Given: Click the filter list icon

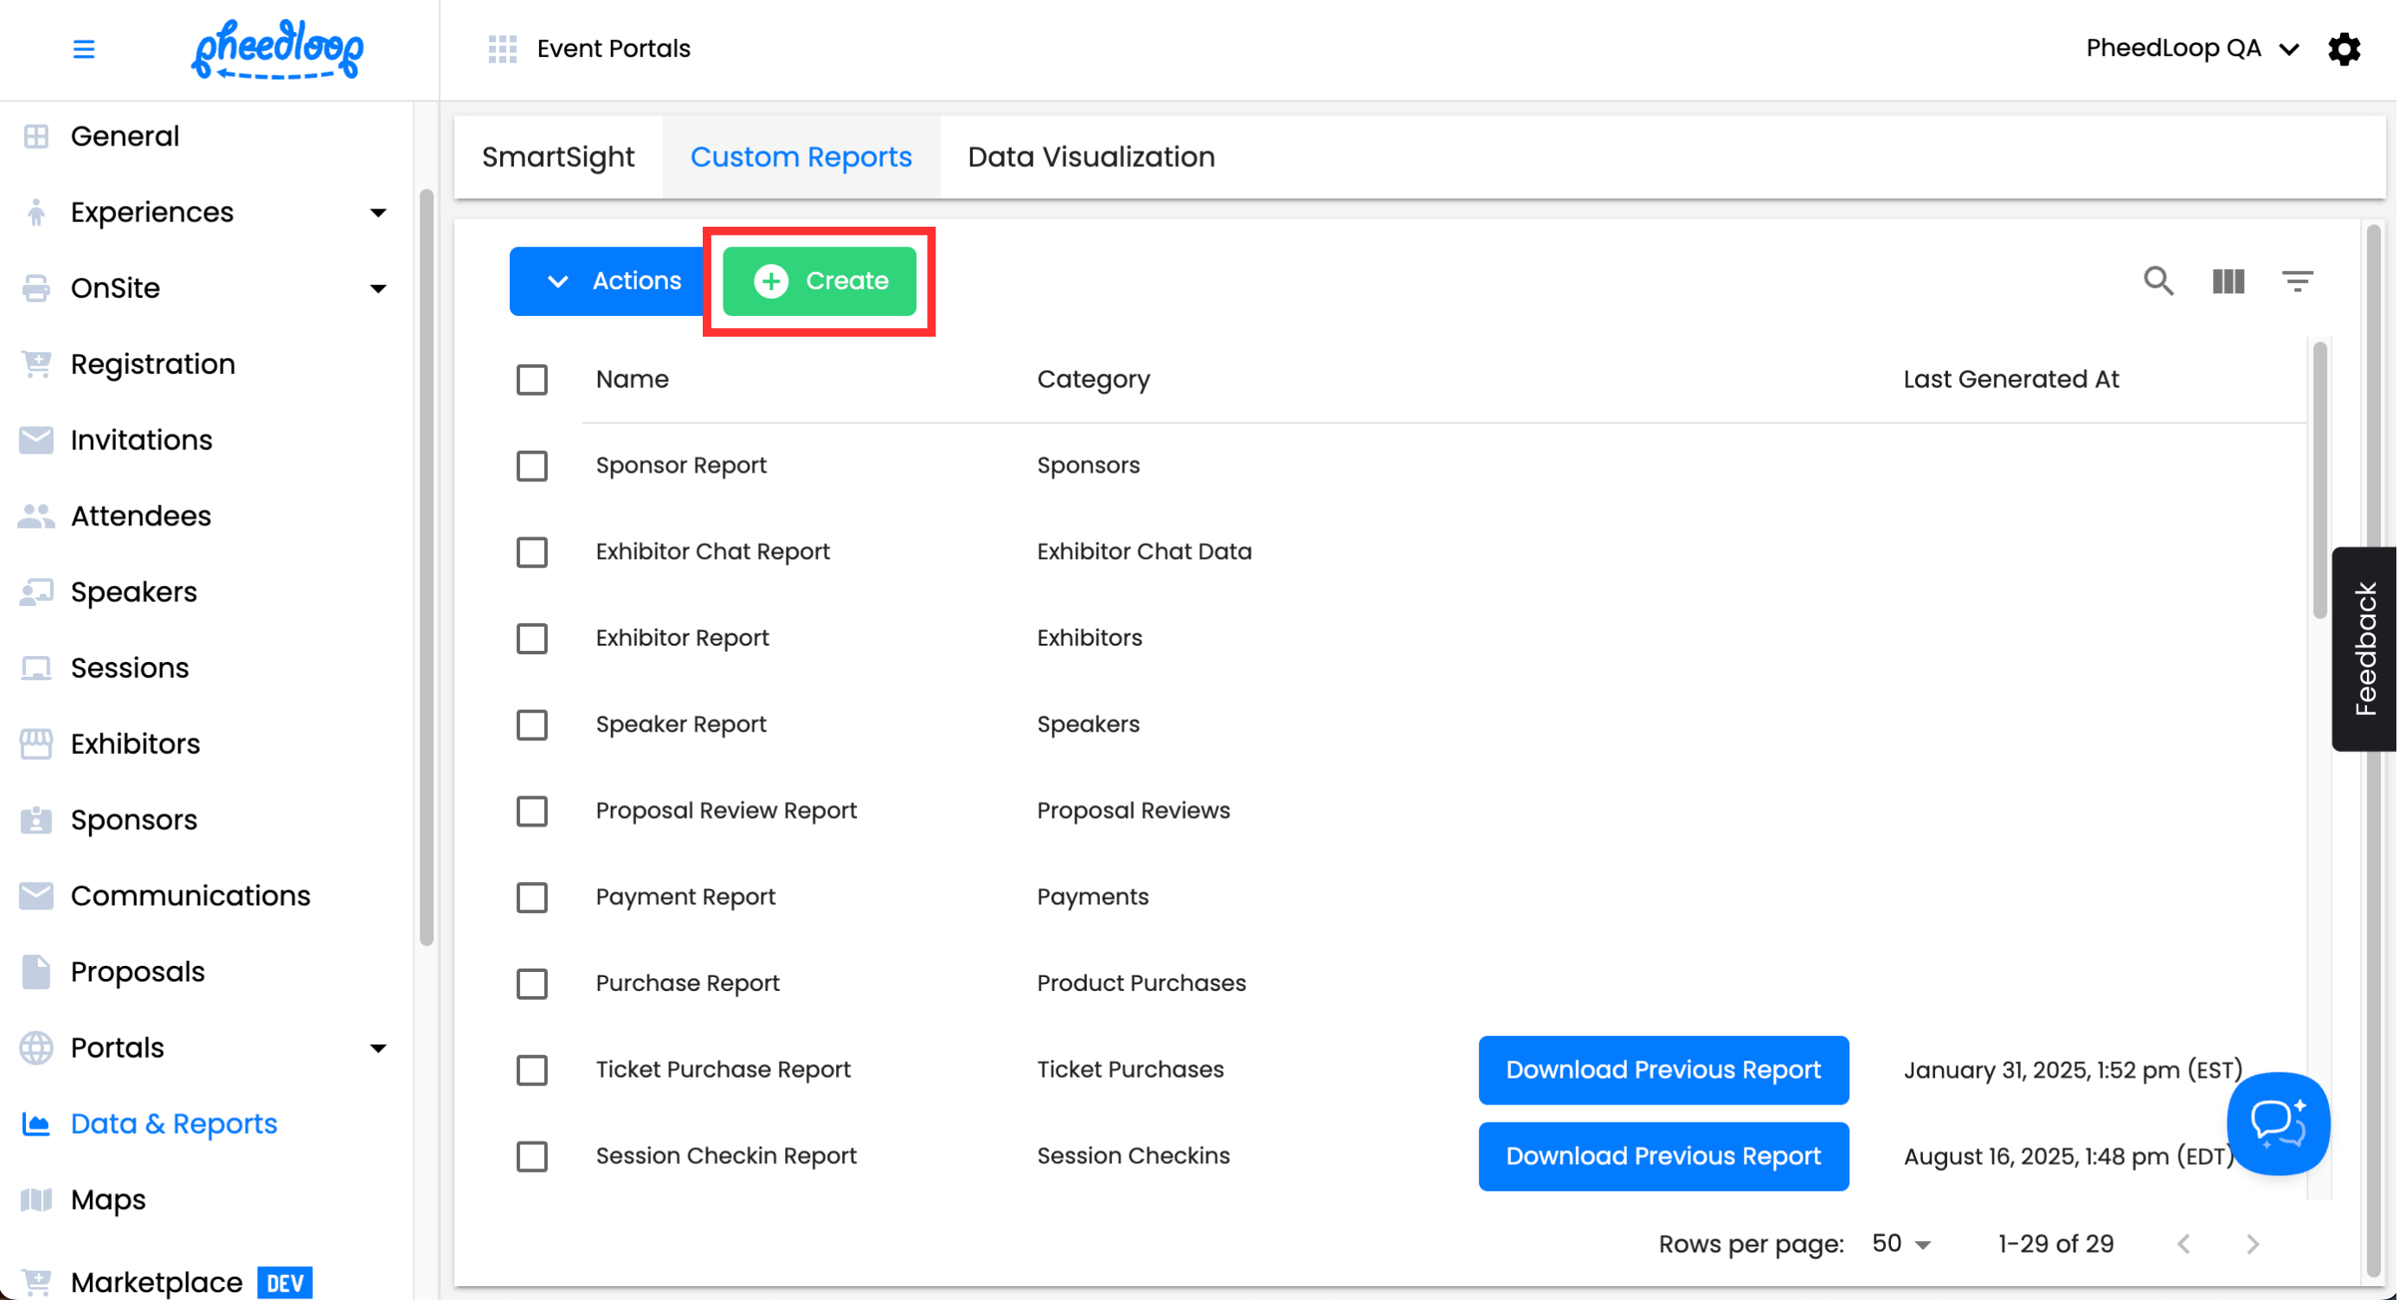Looking at the screenshot, I should point(2297,280).
